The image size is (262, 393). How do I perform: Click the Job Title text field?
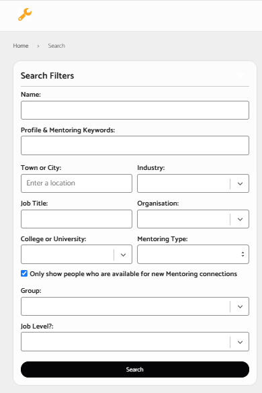77,219
